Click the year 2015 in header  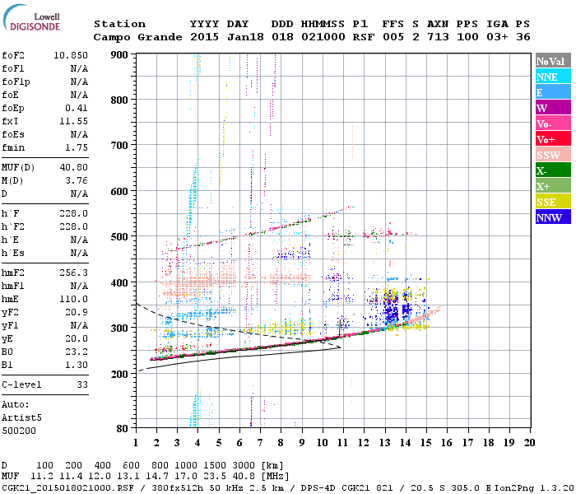tap(204, 37)
